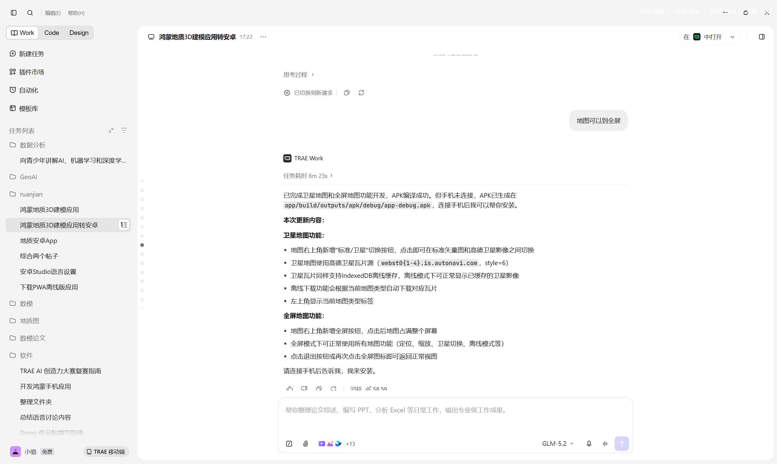Open search with the magnifier icon
This screenshot has width=777, height=464.
click(30, 13)
